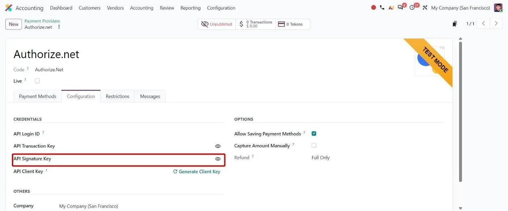This screenshot has width=508, height=211.
Task: Open the Reporting menu
Action: (x=190, y=8)
